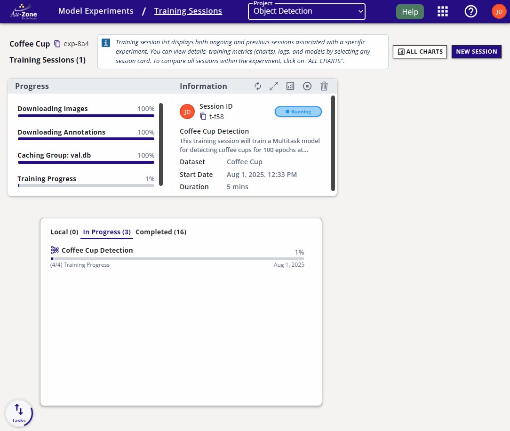Open the JD user avatar menu
This screenshot has height=431, width=510.
point(499,12)
